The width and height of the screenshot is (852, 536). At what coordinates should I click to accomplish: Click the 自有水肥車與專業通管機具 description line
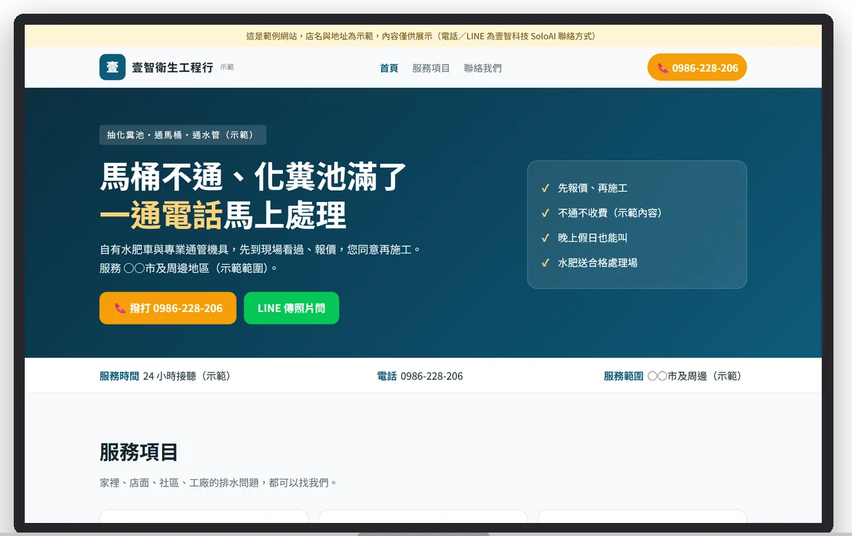[260, 249]
